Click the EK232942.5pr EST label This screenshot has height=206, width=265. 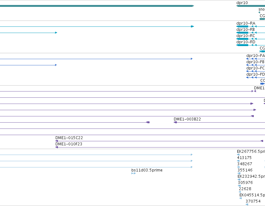coord(251,176)
